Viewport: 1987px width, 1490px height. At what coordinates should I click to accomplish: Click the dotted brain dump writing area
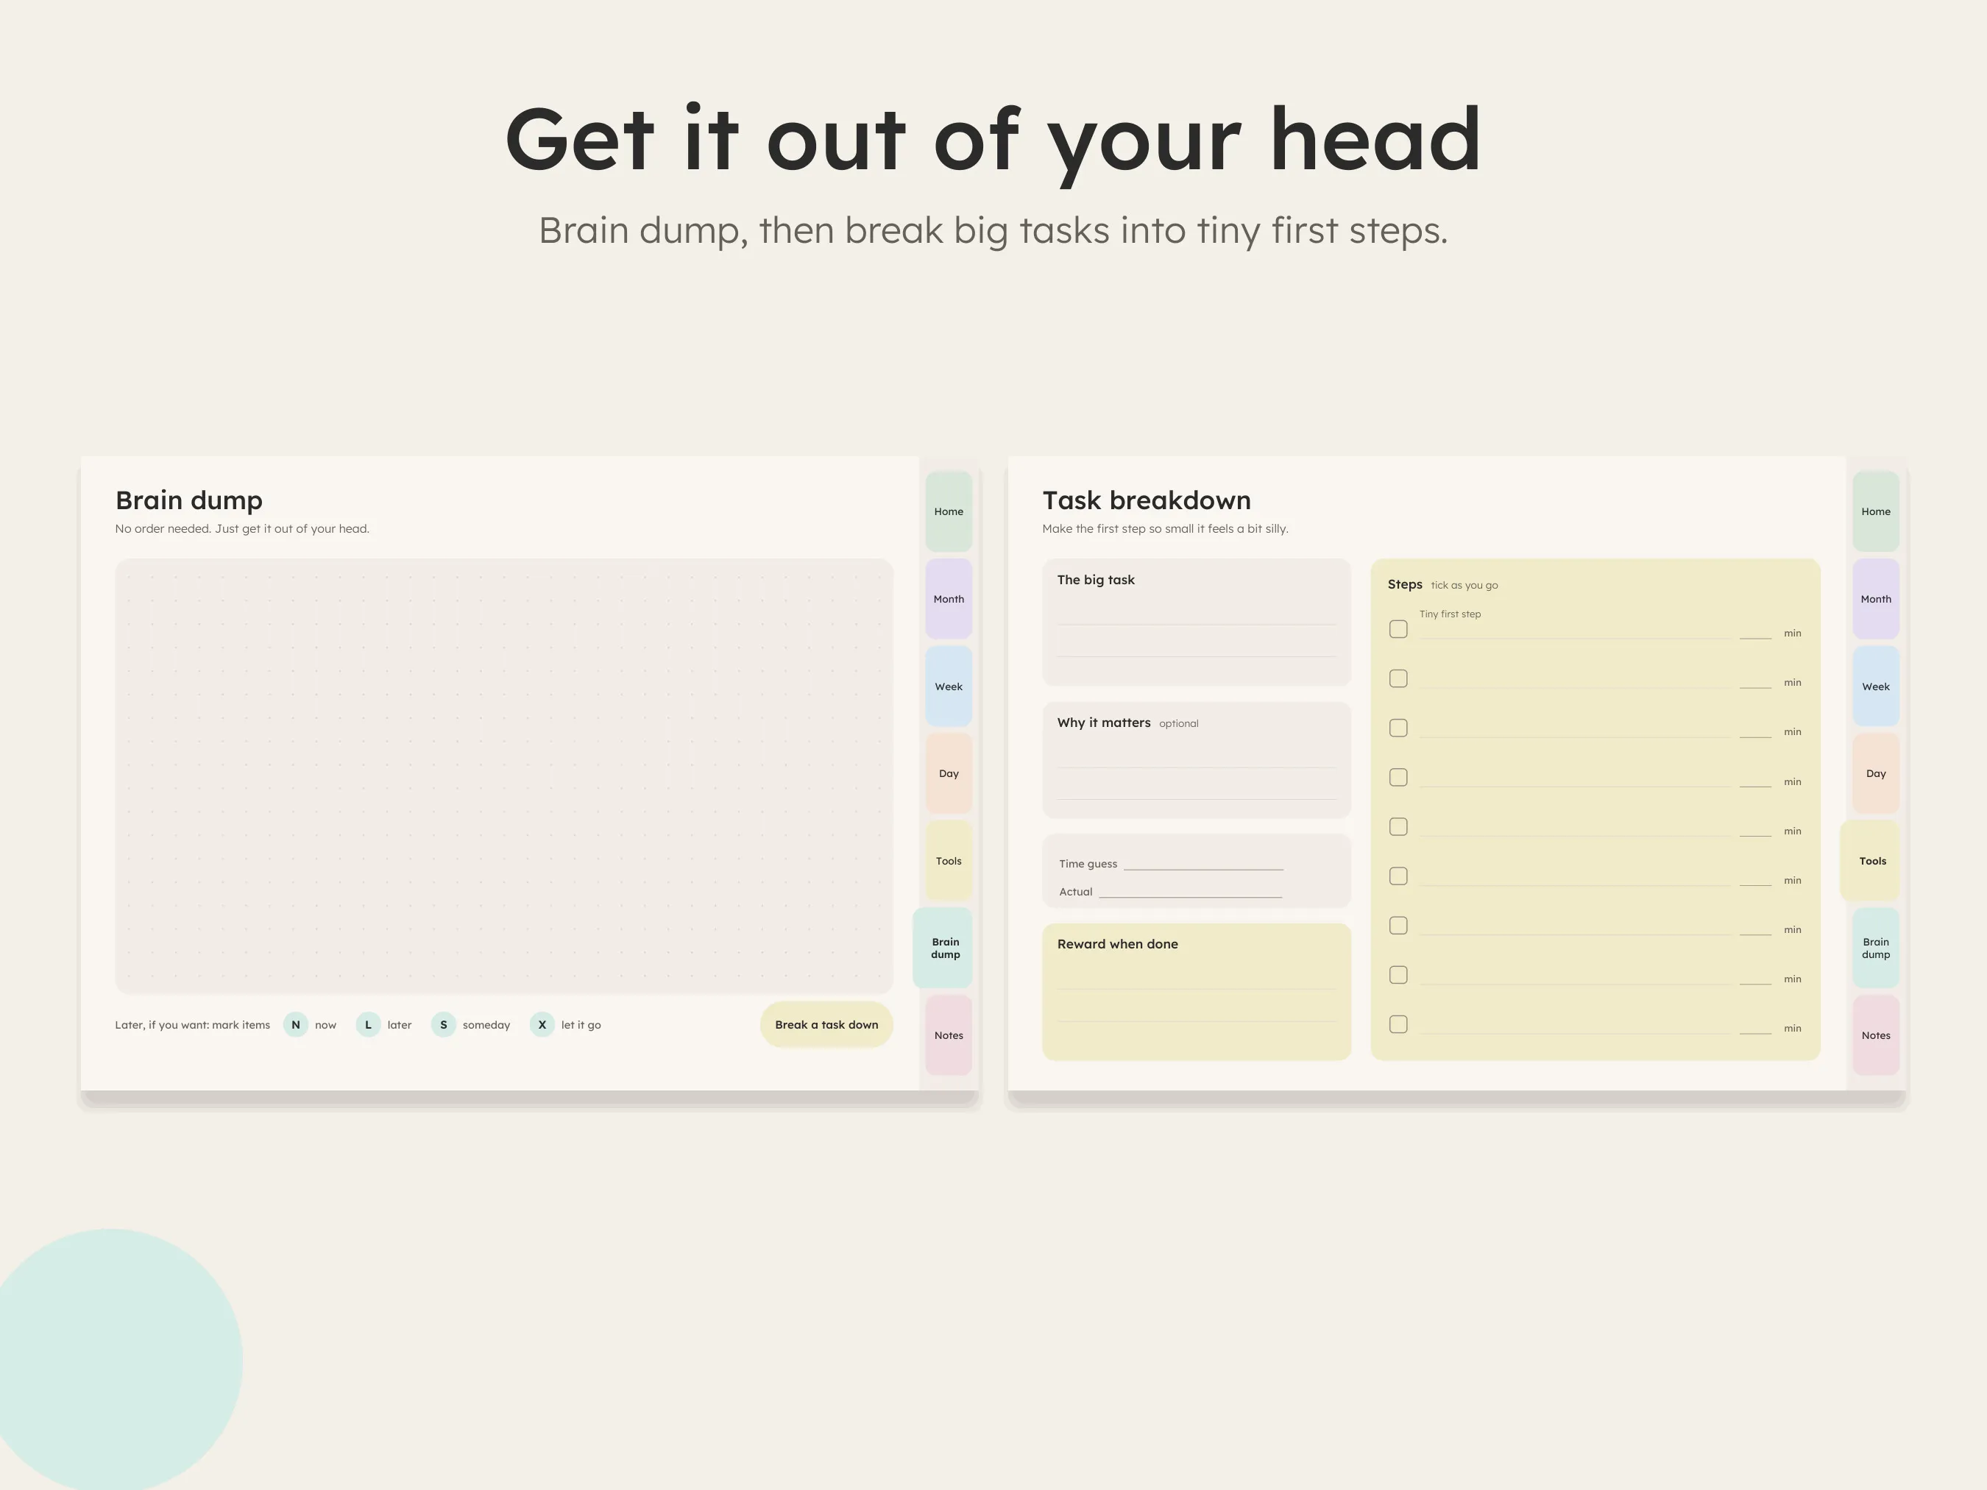[x=504, y=776]
